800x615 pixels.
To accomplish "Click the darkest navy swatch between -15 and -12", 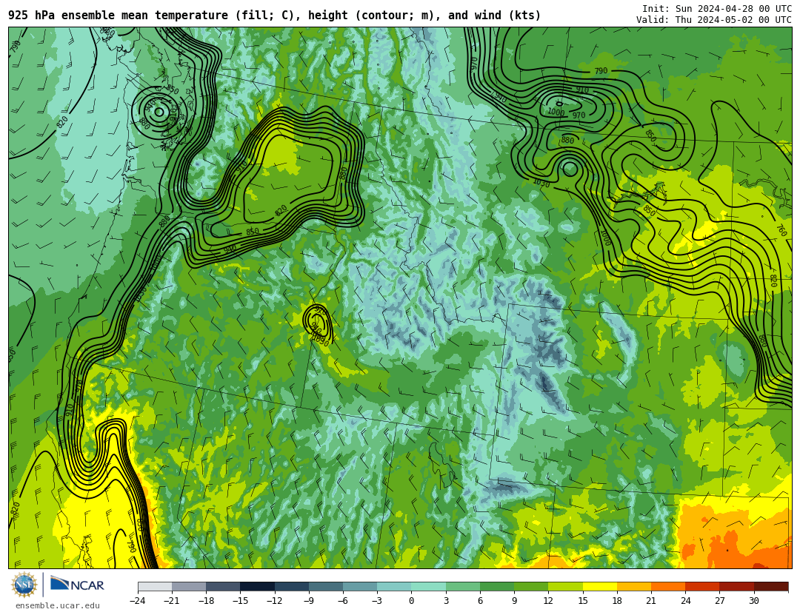I will click(x=257, y=586).
